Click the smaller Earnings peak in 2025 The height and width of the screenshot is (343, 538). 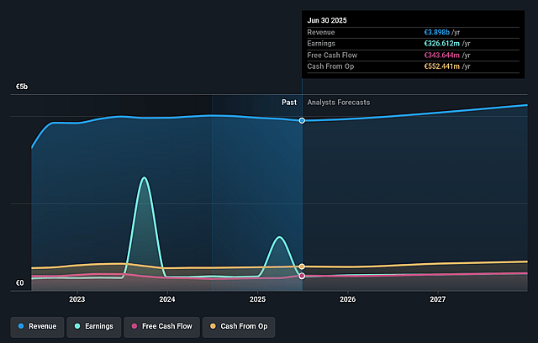pyautogui.click(x=280, y=237)
